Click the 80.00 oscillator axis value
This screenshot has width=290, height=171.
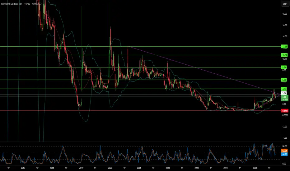pyautogui.click(x=285, y=146)
